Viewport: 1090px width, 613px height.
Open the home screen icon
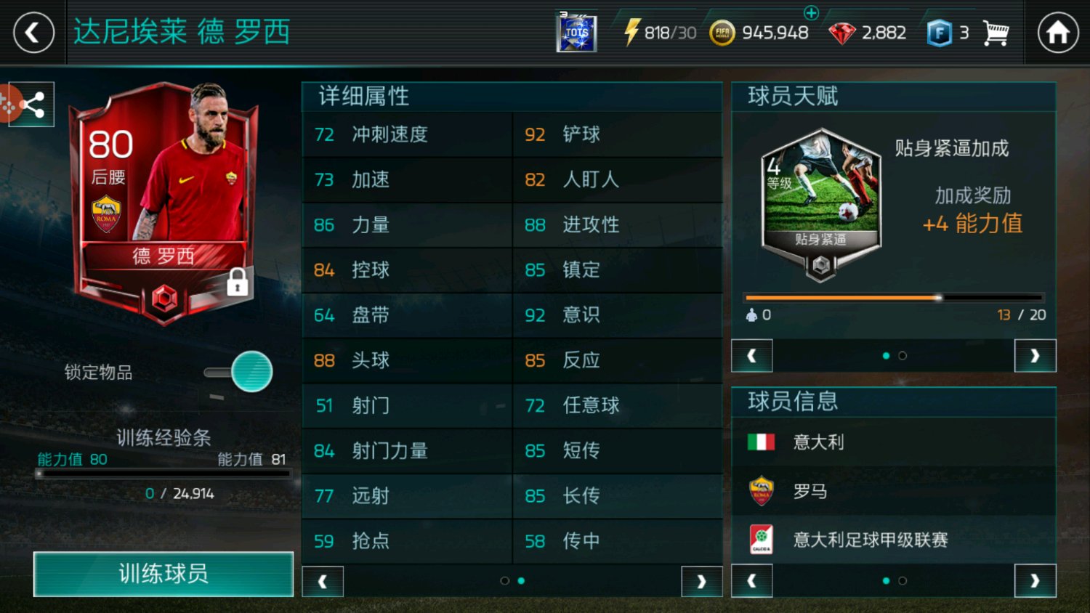click(x=1057, y=33)
